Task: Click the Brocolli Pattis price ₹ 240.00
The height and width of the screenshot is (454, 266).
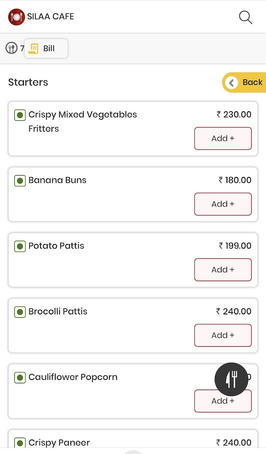Action: click(233, 311)
